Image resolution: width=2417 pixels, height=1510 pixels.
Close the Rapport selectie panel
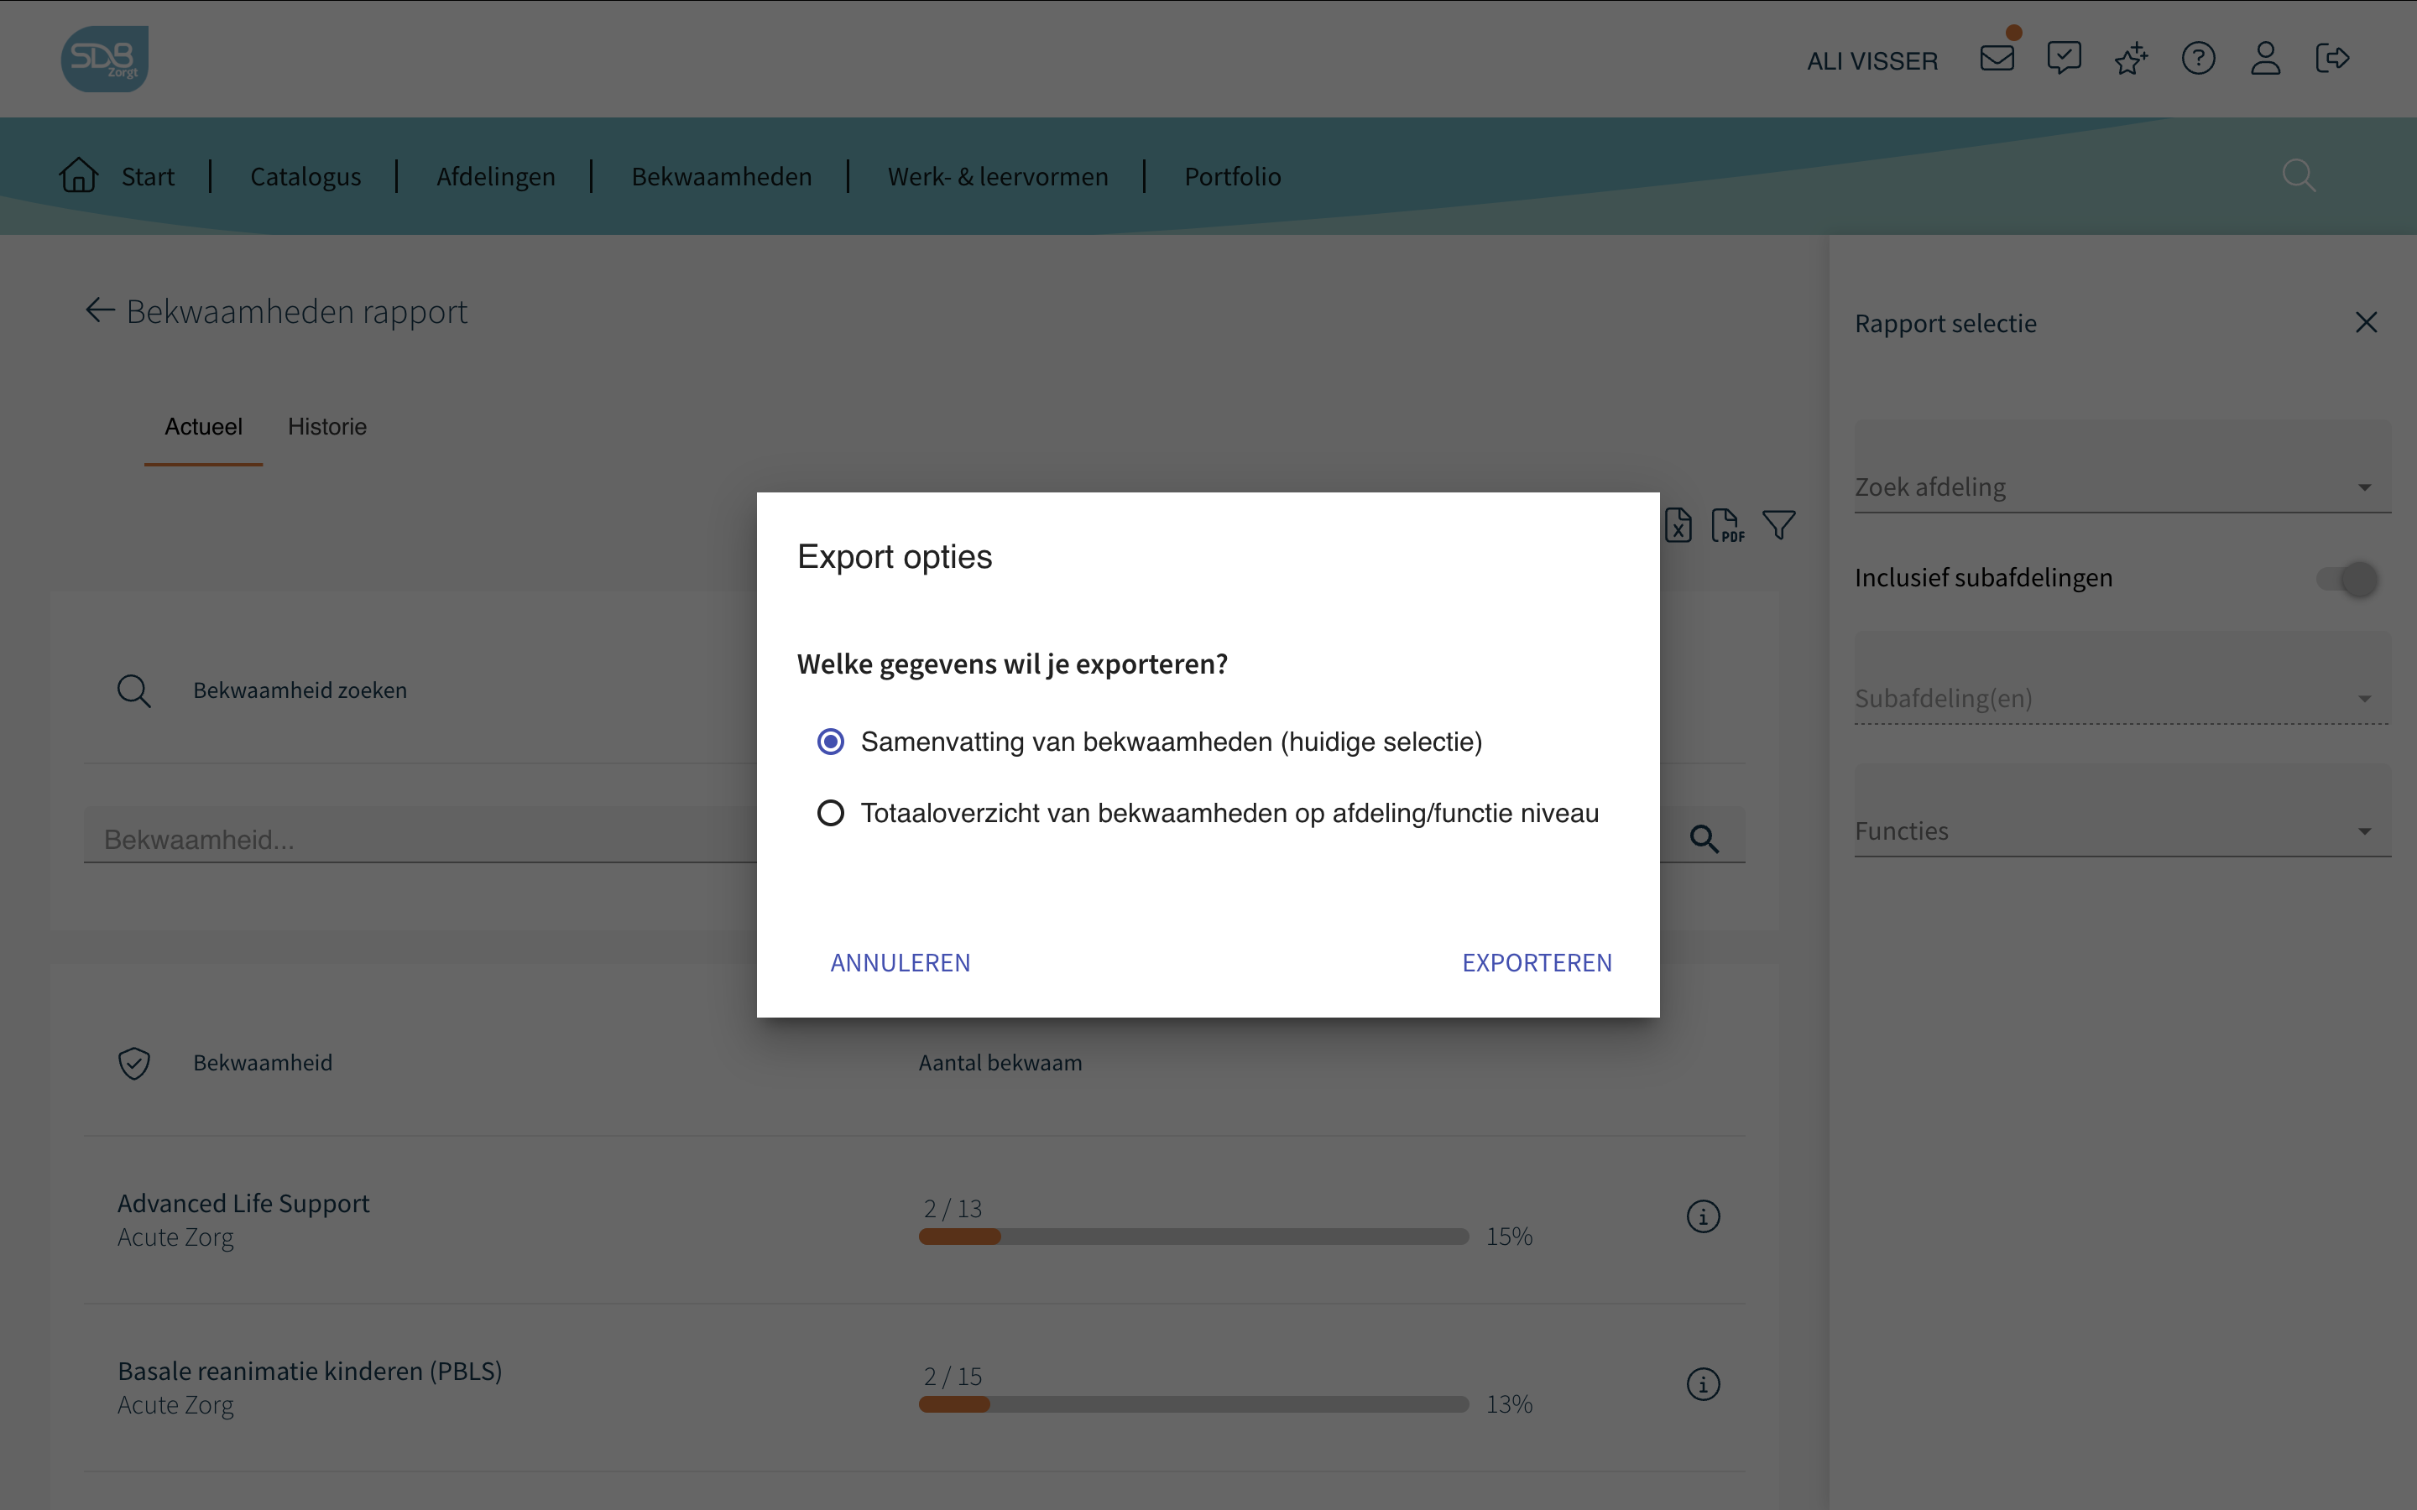[x=2365, y=323]
